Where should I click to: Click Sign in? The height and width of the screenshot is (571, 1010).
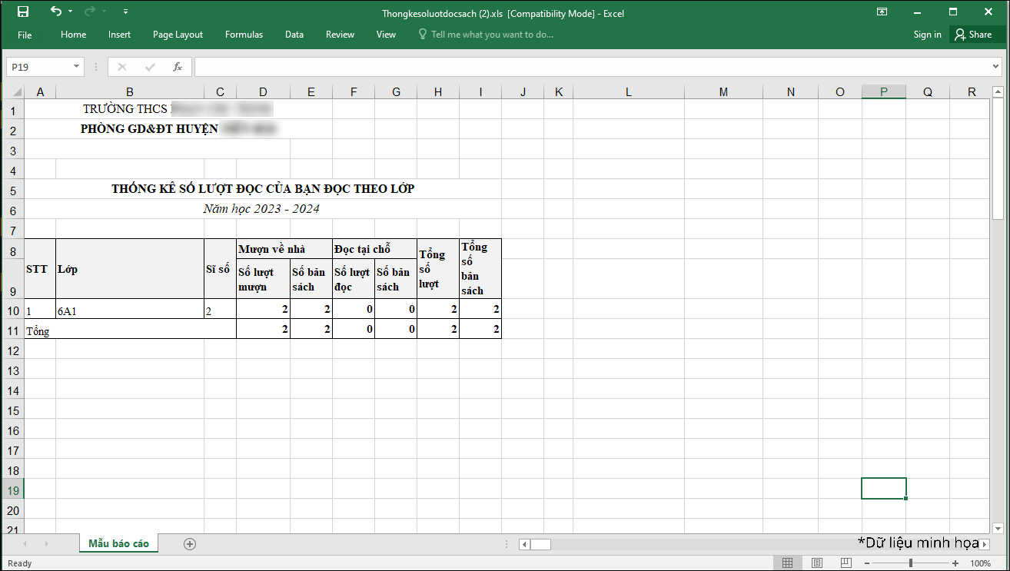(x=927, y=35)
